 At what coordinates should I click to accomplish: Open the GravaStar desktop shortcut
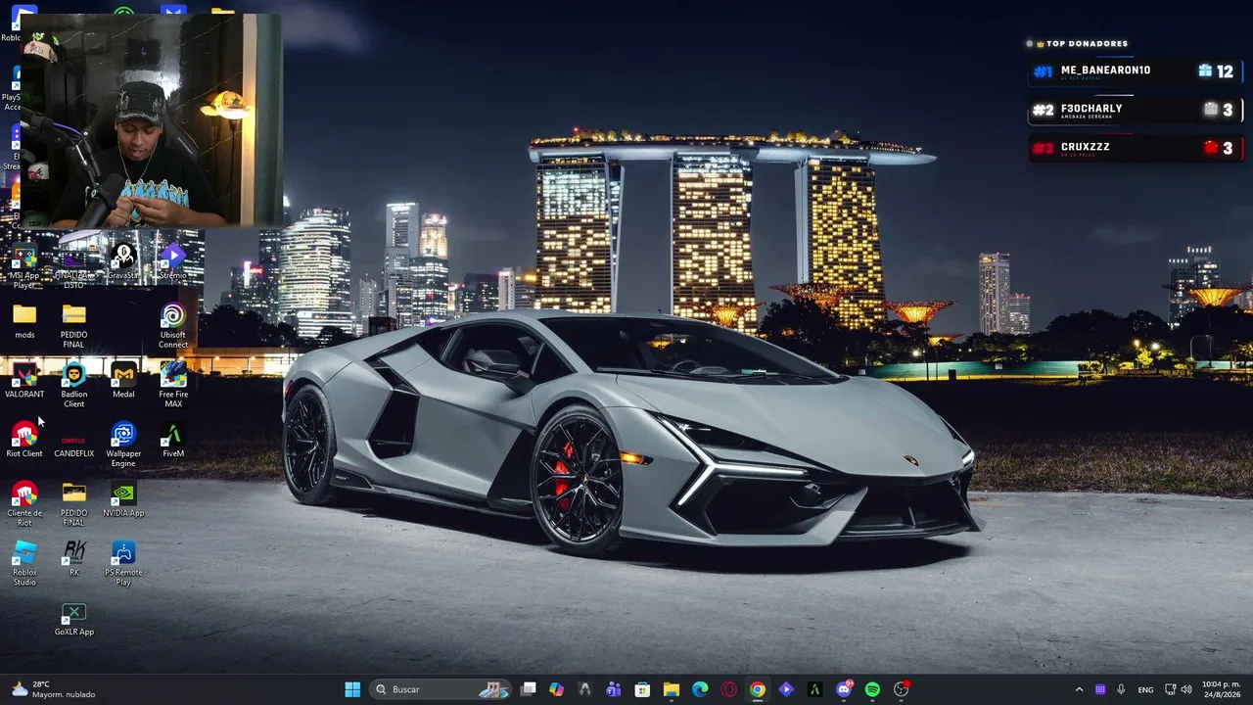tap(123, 262)
